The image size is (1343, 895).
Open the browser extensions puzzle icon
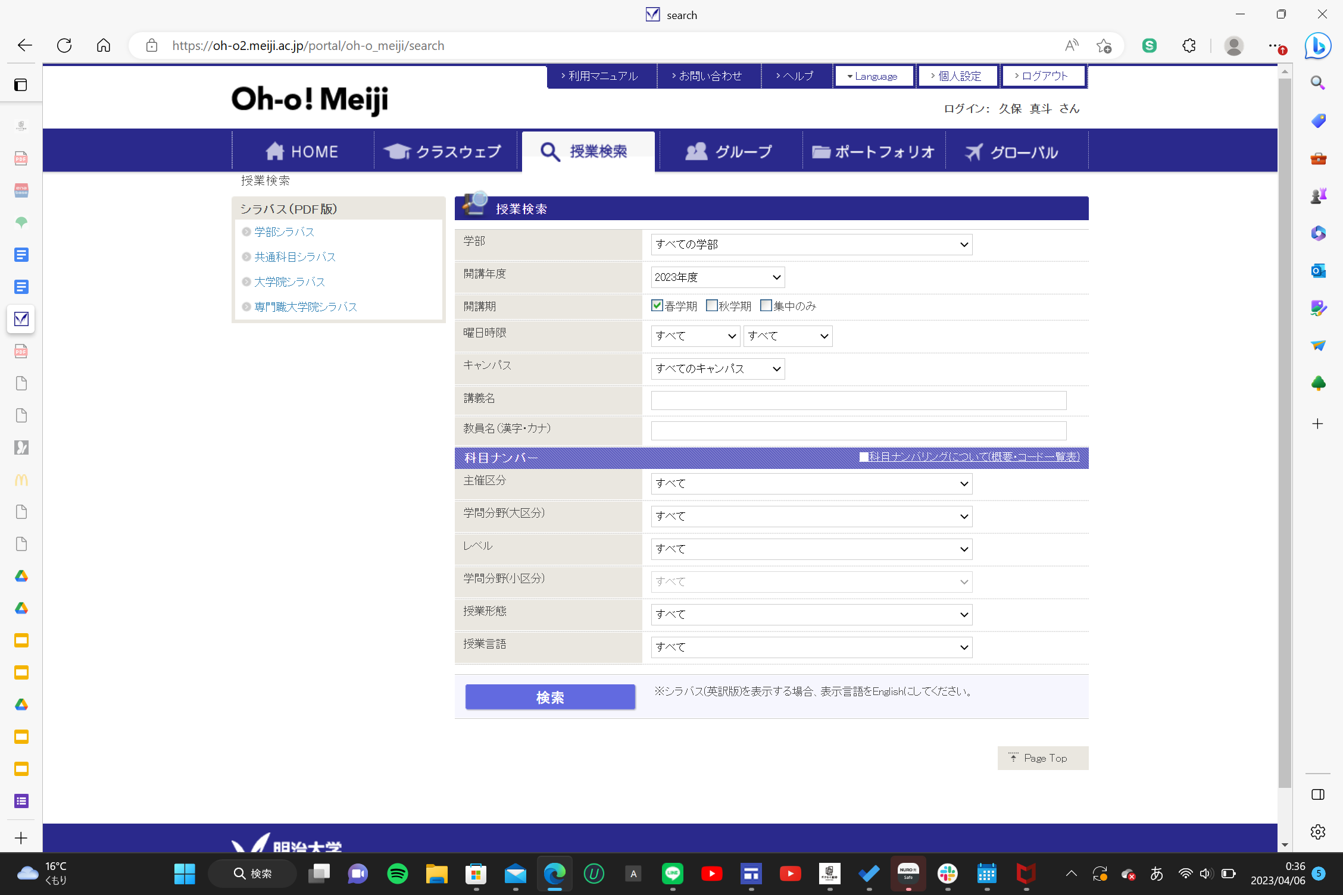tap(1189, 45)
